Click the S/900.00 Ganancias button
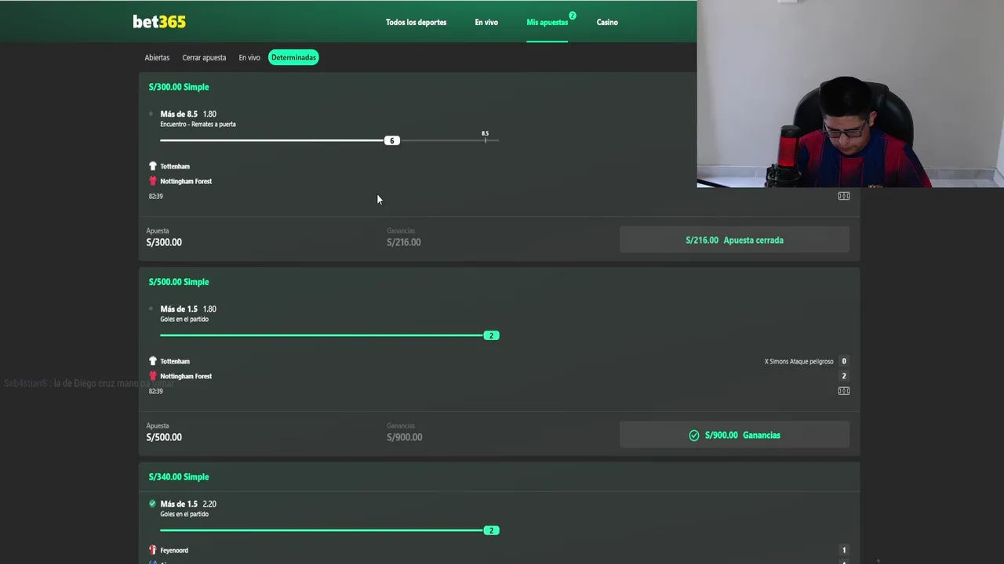This screenshot has height=564, width=1004. tap(734, 436)
